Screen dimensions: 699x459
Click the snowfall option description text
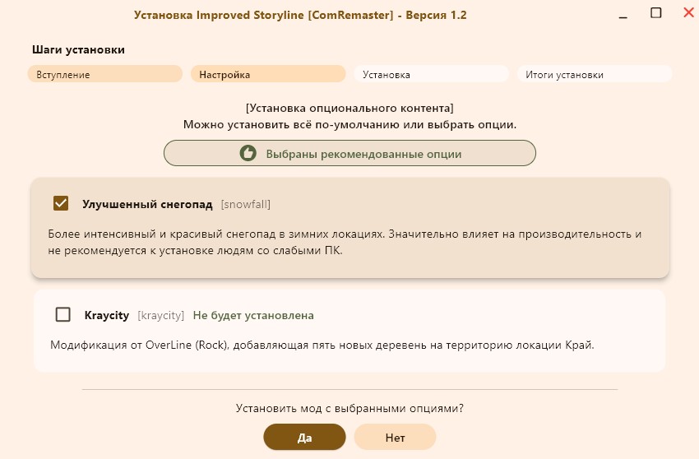pos(344,243)
